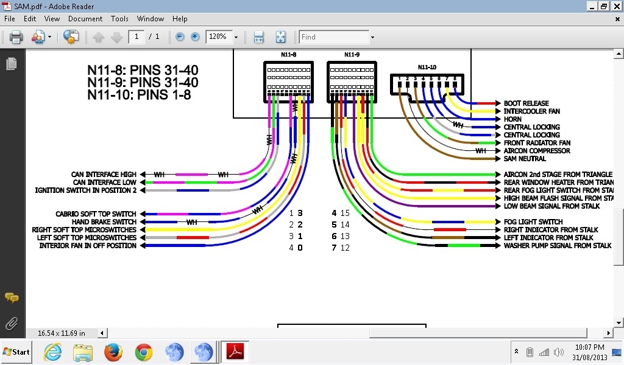Click the Start button
The image size is (624, 365).
pos(16,352)
